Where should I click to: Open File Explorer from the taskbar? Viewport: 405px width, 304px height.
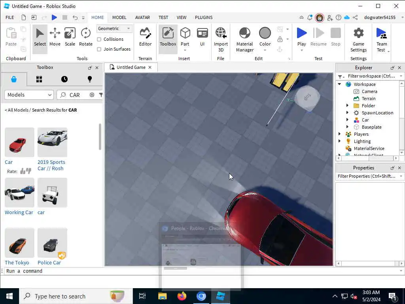tap(162, 296)
